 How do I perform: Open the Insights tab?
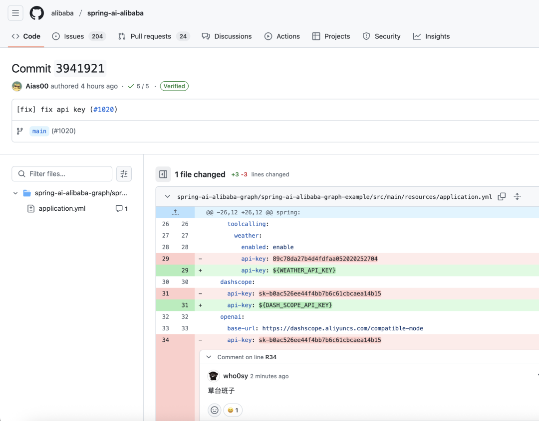point(431,36)
